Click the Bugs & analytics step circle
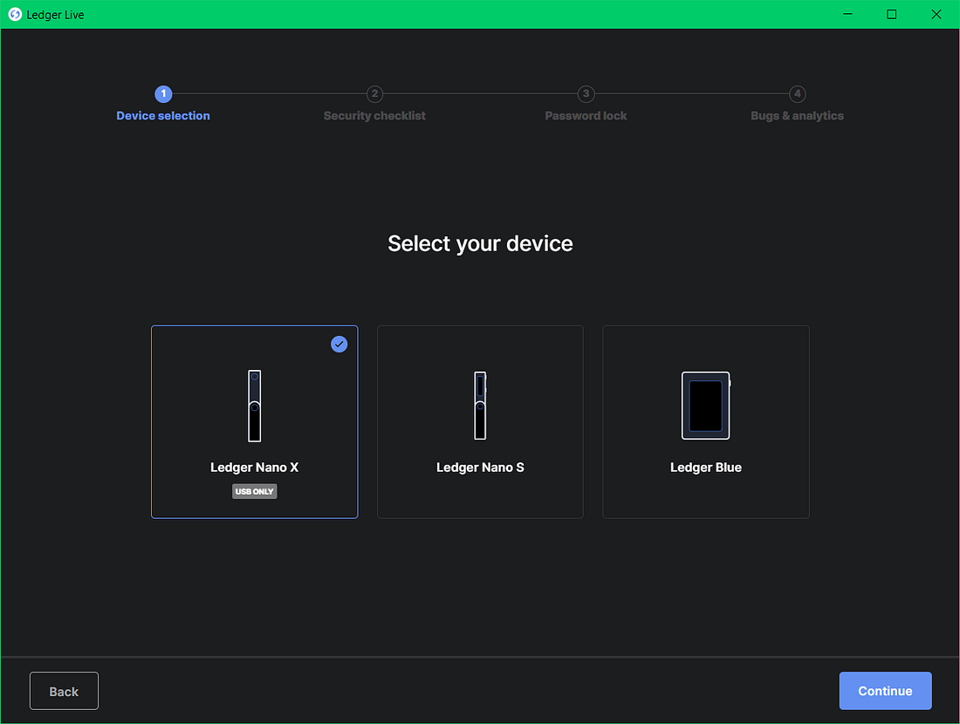 click(x=797, y=93)
